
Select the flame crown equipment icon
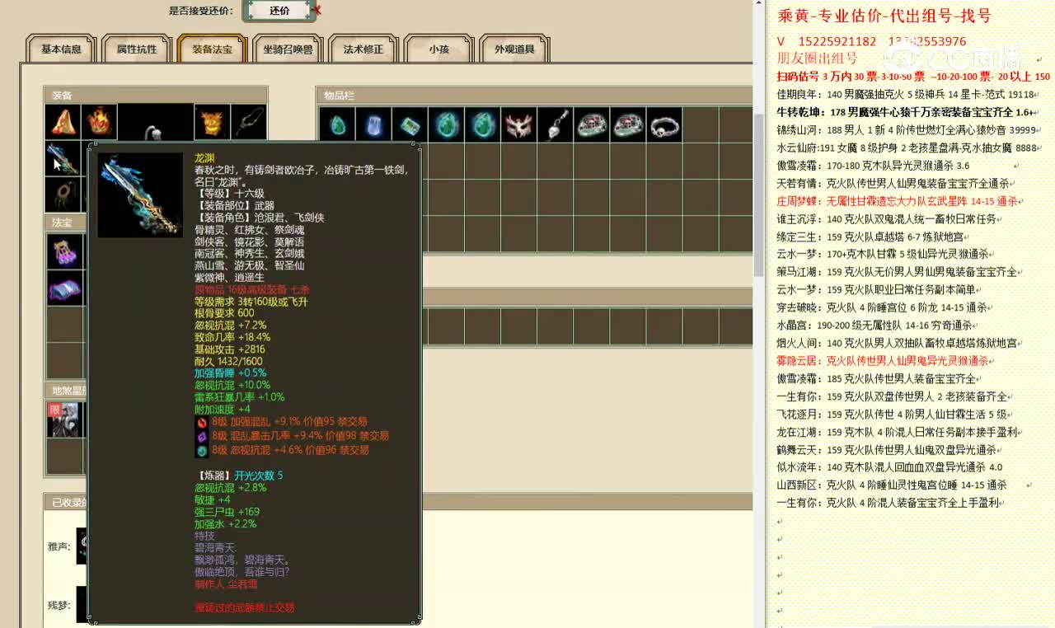click(99, 122)
